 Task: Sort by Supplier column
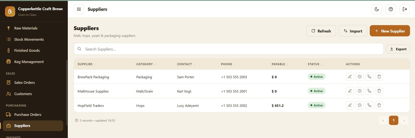pos(87,64)
